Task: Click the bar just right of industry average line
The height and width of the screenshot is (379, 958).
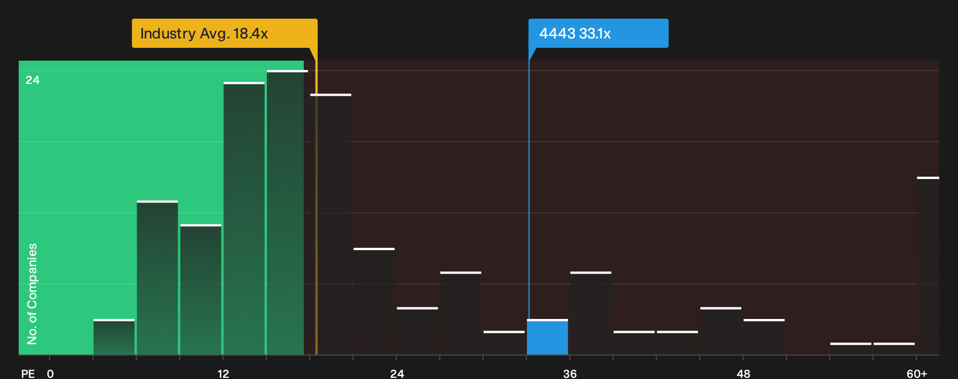Action: 331,224
